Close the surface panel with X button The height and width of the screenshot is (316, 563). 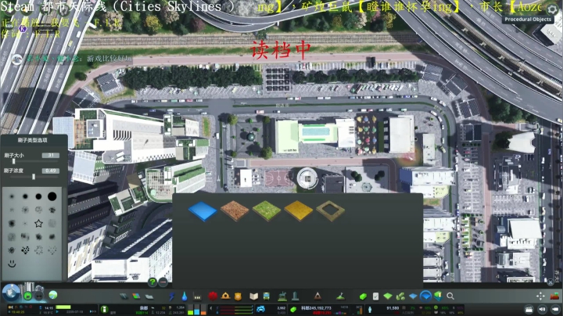coord(550,282)
